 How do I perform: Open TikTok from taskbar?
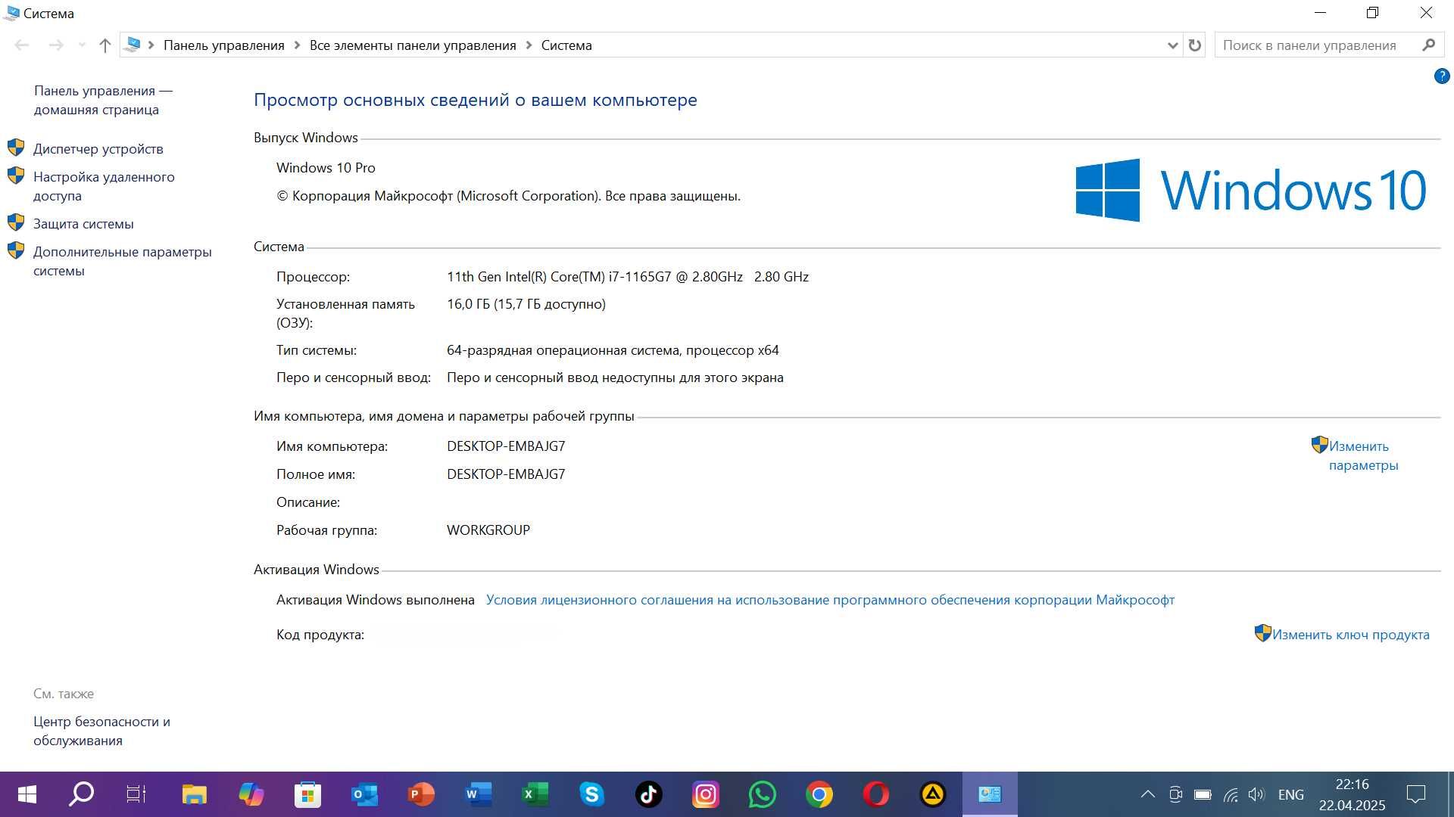[648, 794]
